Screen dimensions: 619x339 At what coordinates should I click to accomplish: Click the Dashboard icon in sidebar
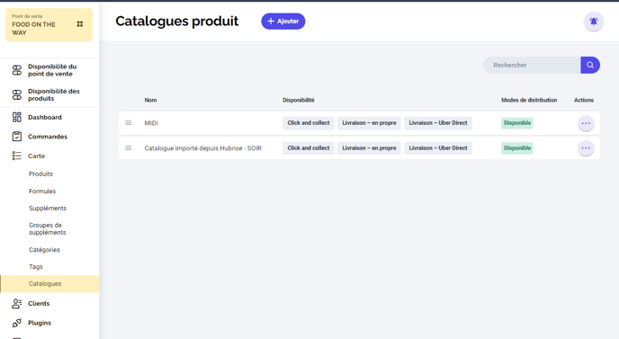pos(16,117)
